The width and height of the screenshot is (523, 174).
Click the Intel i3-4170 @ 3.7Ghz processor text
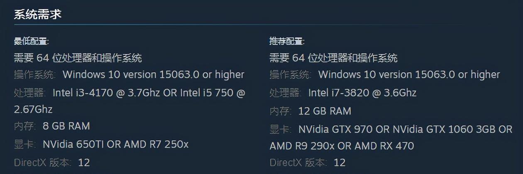coord(107,93)
